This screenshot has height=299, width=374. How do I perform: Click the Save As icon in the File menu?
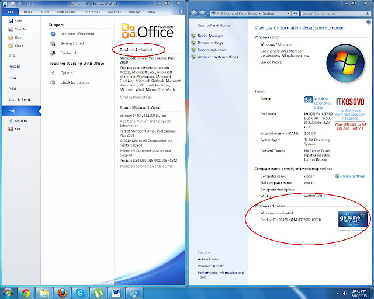(11, 29)
